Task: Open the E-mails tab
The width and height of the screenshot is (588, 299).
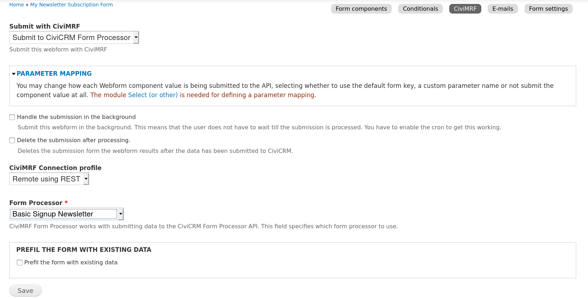Action: 502,9
